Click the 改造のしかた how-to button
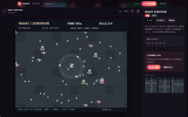This screenshot has width=188, height=117. 168,67
